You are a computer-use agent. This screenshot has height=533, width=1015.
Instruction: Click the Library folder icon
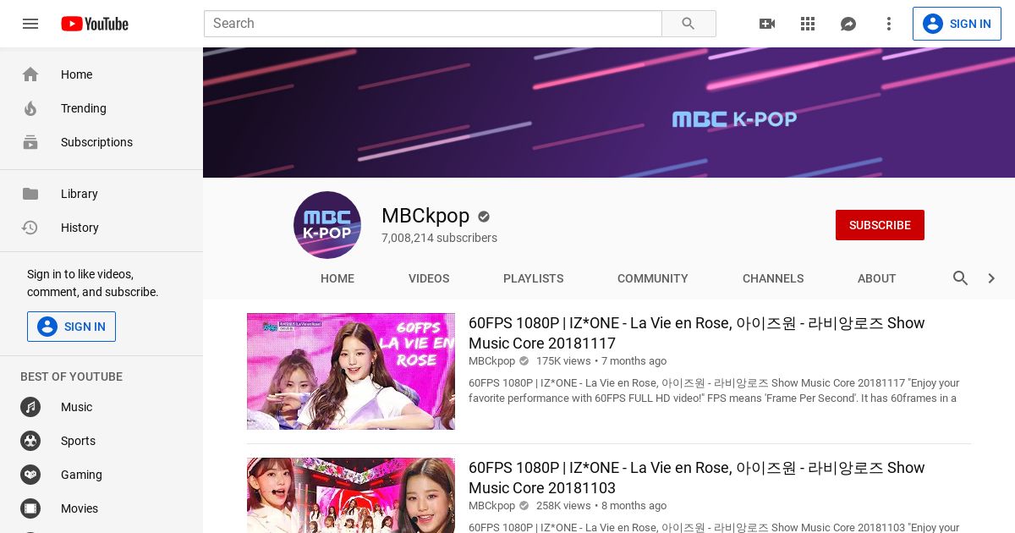click(x=30, y=194)
